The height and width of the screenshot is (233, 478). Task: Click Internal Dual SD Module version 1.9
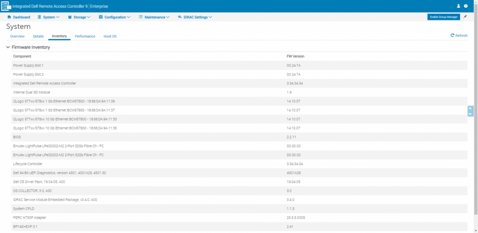tap(289, 92)
